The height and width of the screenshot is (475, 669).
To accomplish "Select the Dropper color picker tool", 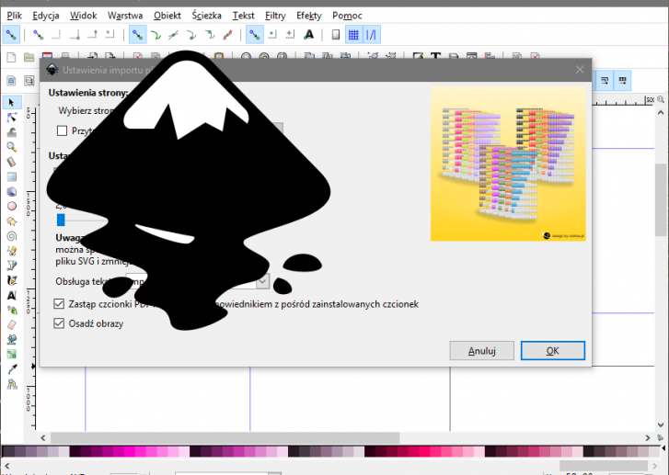I will [12, 369].
